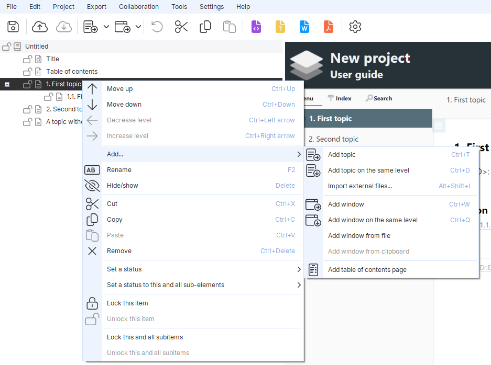
Task: Export to PDF with orange icon
Action: [329, 27]
